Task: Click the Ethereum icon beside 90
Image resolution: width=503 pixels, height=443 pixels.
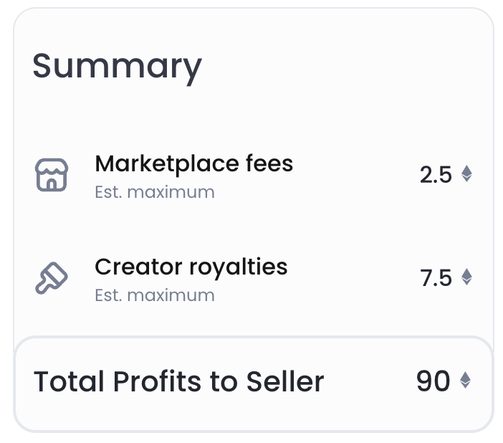Action: 466,381
